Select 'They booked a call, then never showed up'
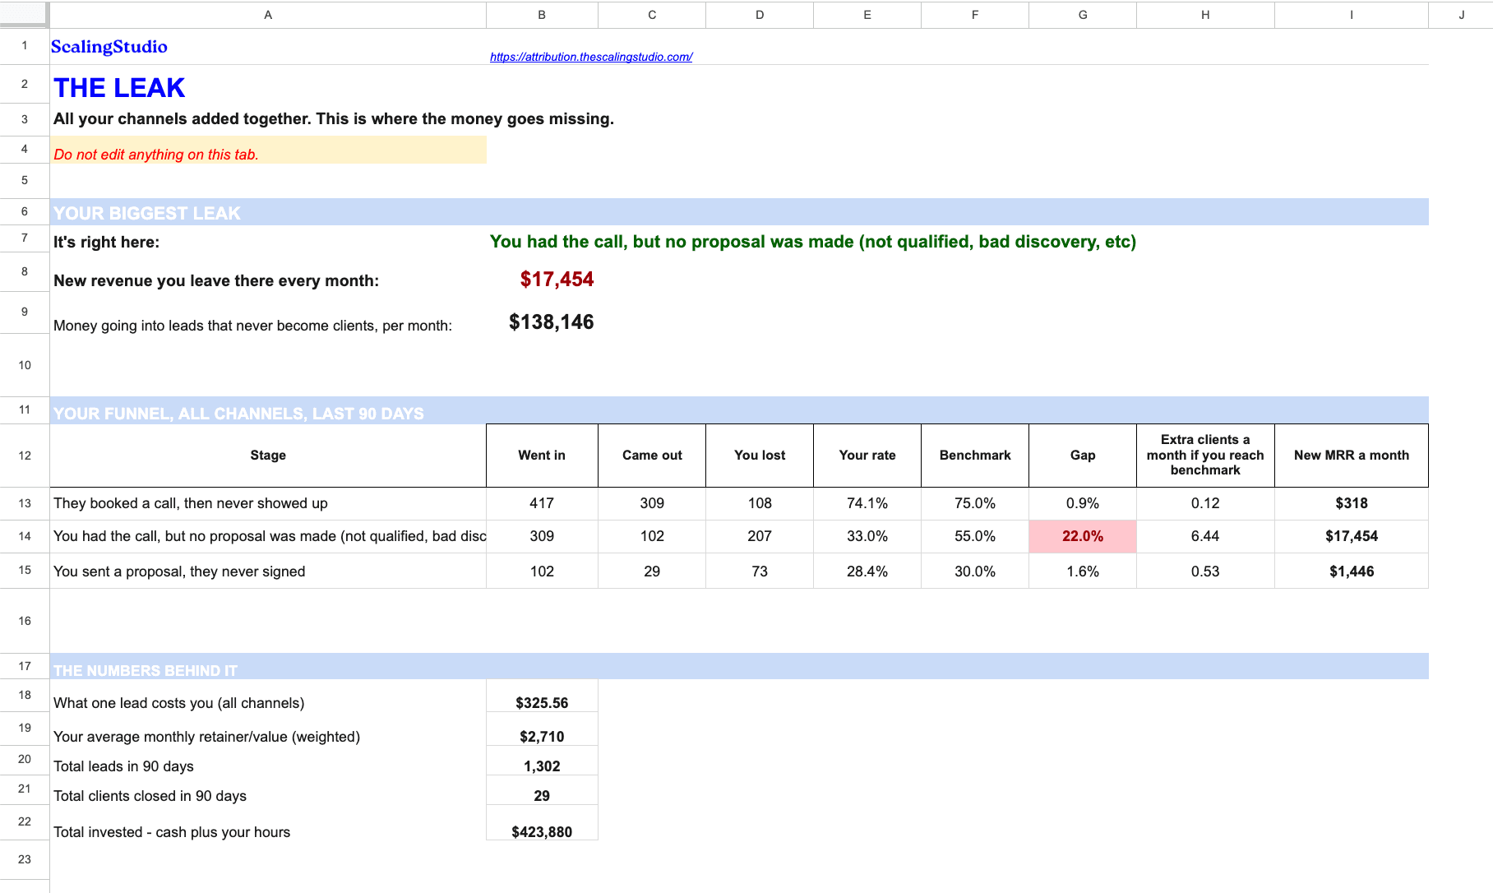This screenshot has width=1493, height=893. [x=268, y=503]
